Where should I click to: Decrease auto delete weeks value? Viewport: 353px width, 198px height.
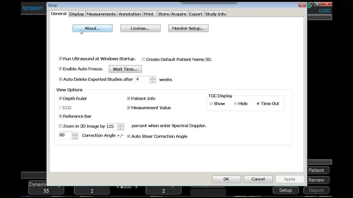tap(153, 81)
